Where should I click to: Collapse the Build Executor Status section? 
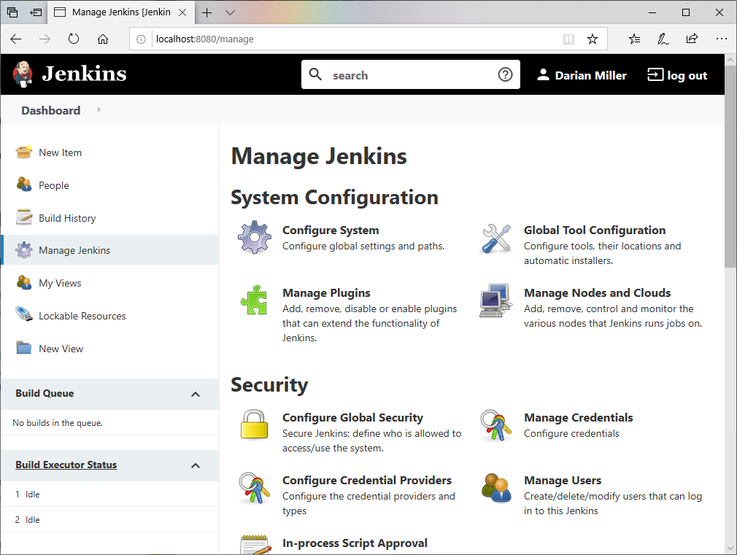click(196, 465)
